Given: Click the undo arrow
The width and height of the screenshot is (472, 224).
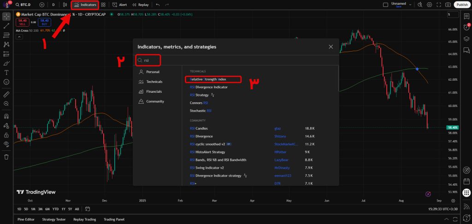Looking at the screenshot, I should click(x=158, y=5).
